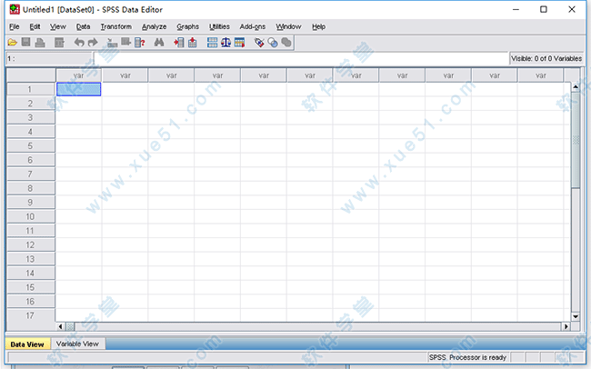Select row header 17
This screenshot has height=369, width=591.
click(31, 315)
